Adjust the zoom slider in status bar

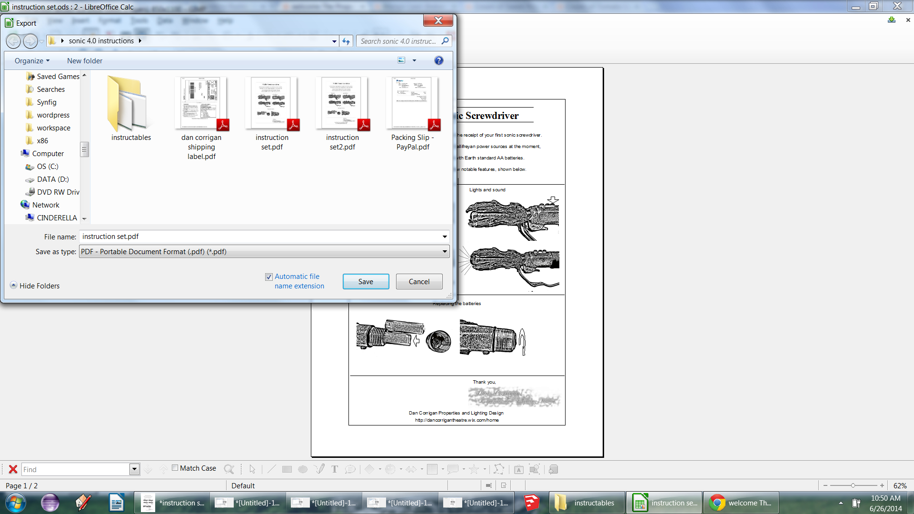(853, 485)
